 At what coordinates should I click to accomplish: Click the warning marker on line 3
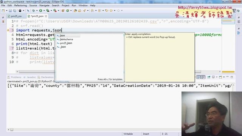tap(8, 30)
